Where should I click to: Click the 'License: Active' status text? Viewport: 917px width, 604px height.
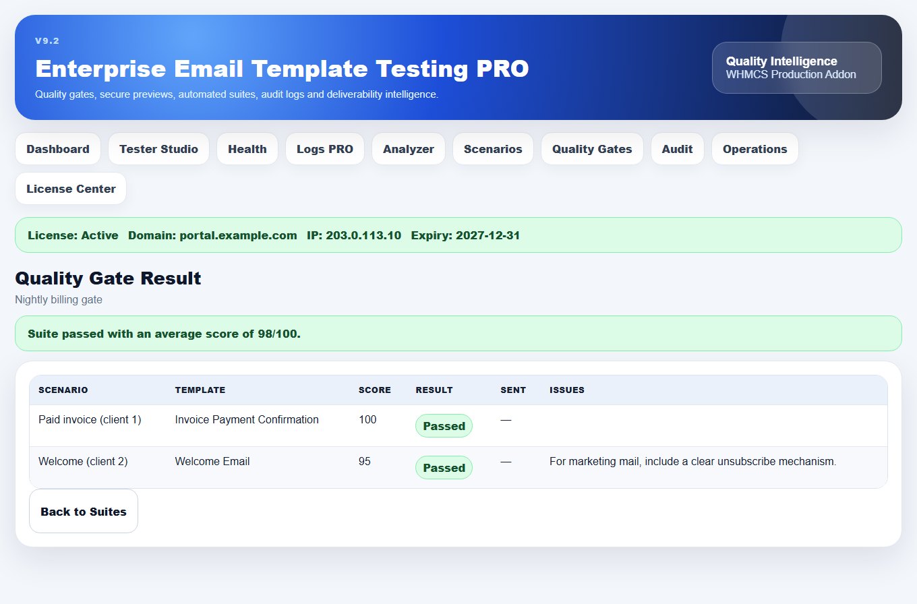[x=73, y=235]
